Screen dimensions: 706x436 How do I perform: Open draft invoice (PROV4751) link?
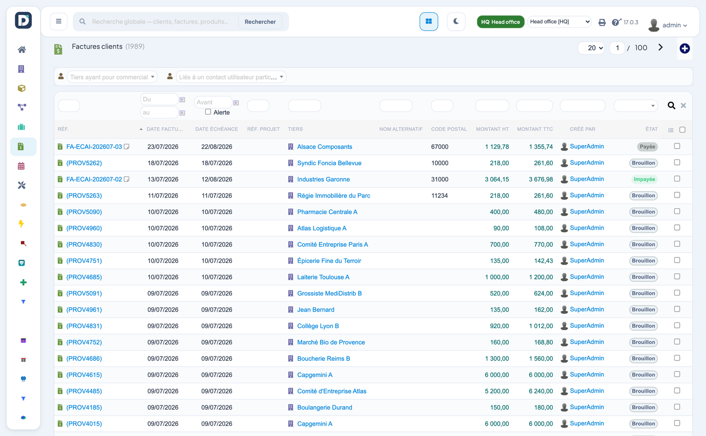[84, 261]
